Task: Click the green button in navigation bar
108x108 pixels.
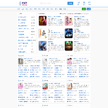Action: (x=84, y=9)
